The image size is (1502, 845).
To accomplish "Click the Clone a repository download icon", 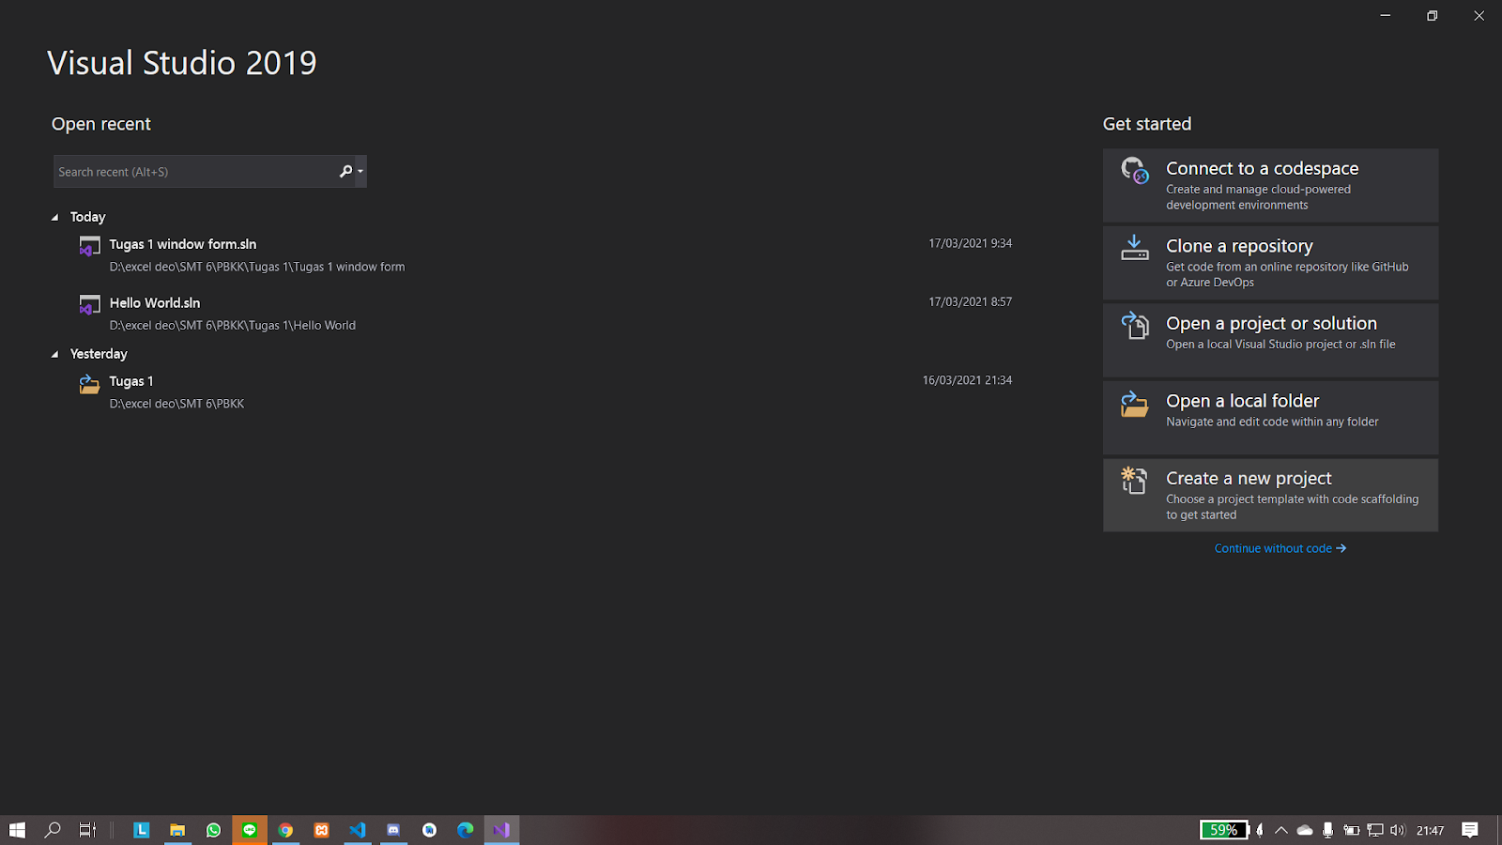I will tap(1135, 248).
